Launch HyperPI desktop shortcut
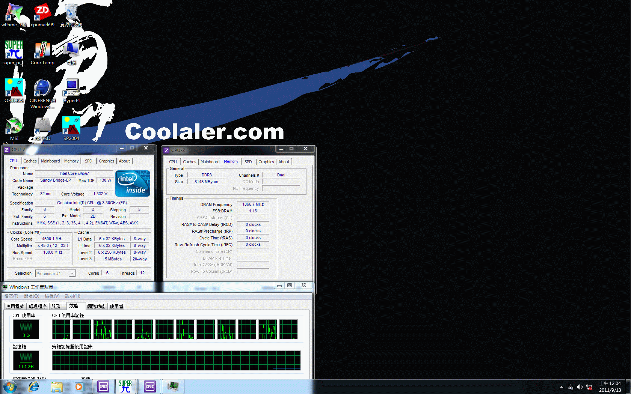 coord(71,91)
